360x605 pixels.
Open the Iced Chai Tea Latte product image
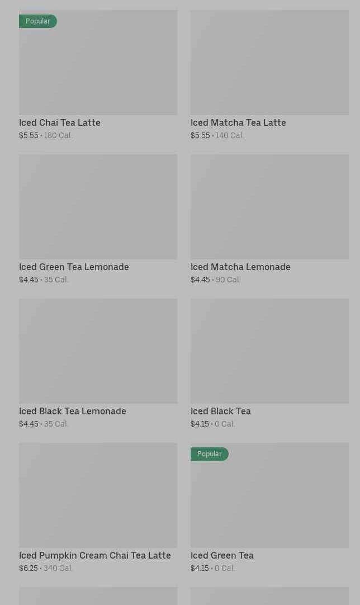(x=98, y=67)
